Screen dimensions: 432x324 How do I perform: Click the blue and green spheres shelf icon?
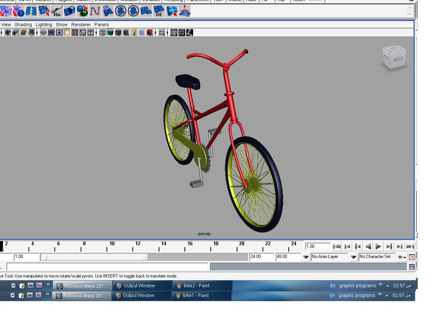[82, 11]
